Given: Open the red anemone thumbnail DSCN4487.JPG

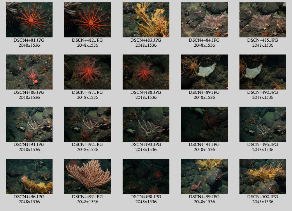Looking at the screenshot, I should coord(88,72).
